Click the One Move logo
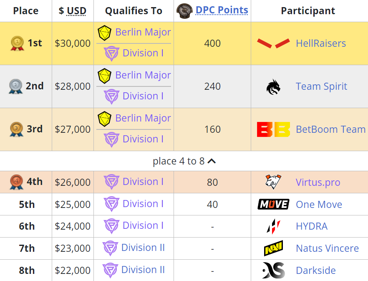 click(x=273, y=204)
